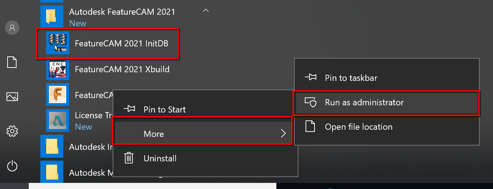Choose Uninstall from the context menu

(160, 158)
